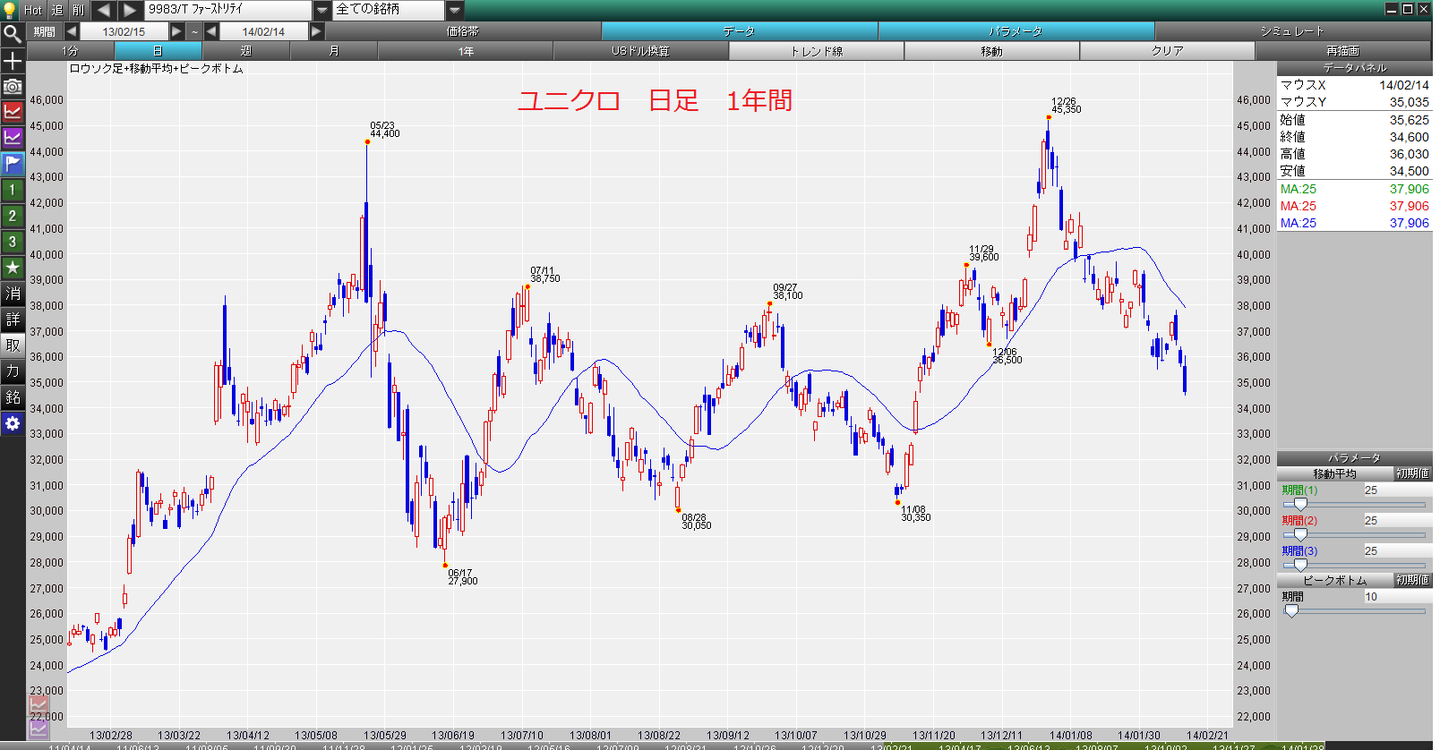Viewport: 1440px width, 750px height.
Task: Click the トレンド線 button
Action: click(817, 51)
